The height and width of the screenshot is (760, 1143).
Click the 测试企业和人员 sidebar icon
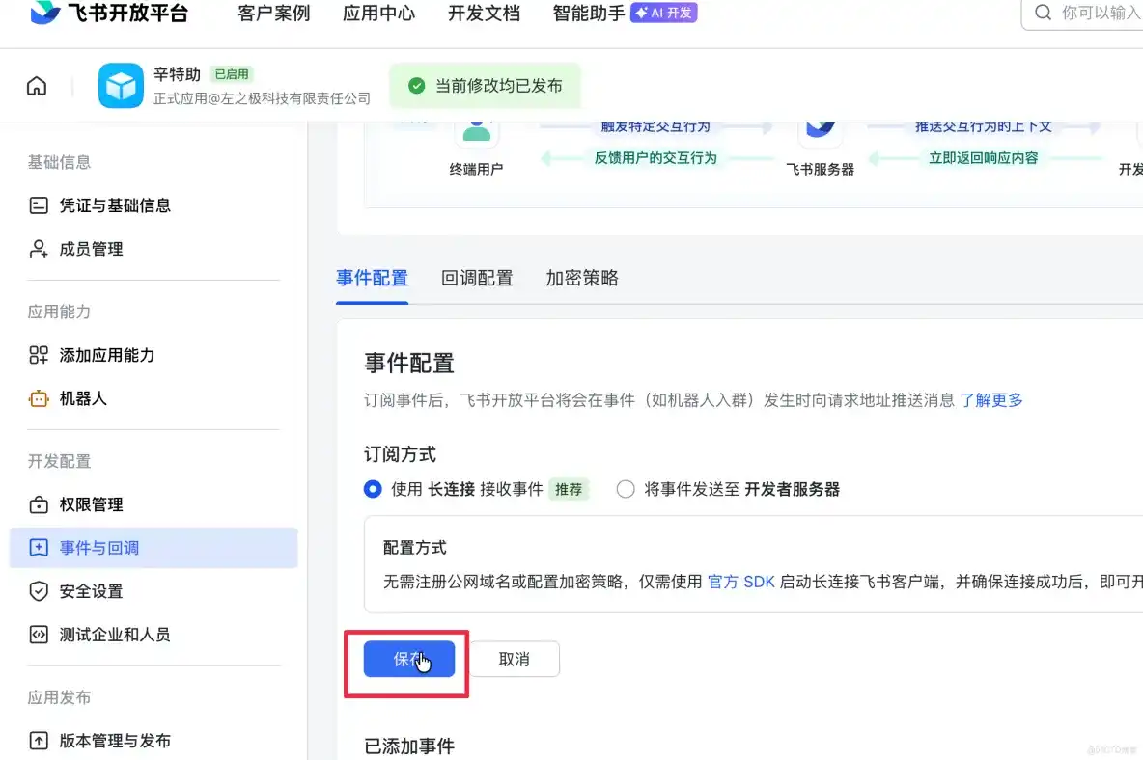(39, 635)
